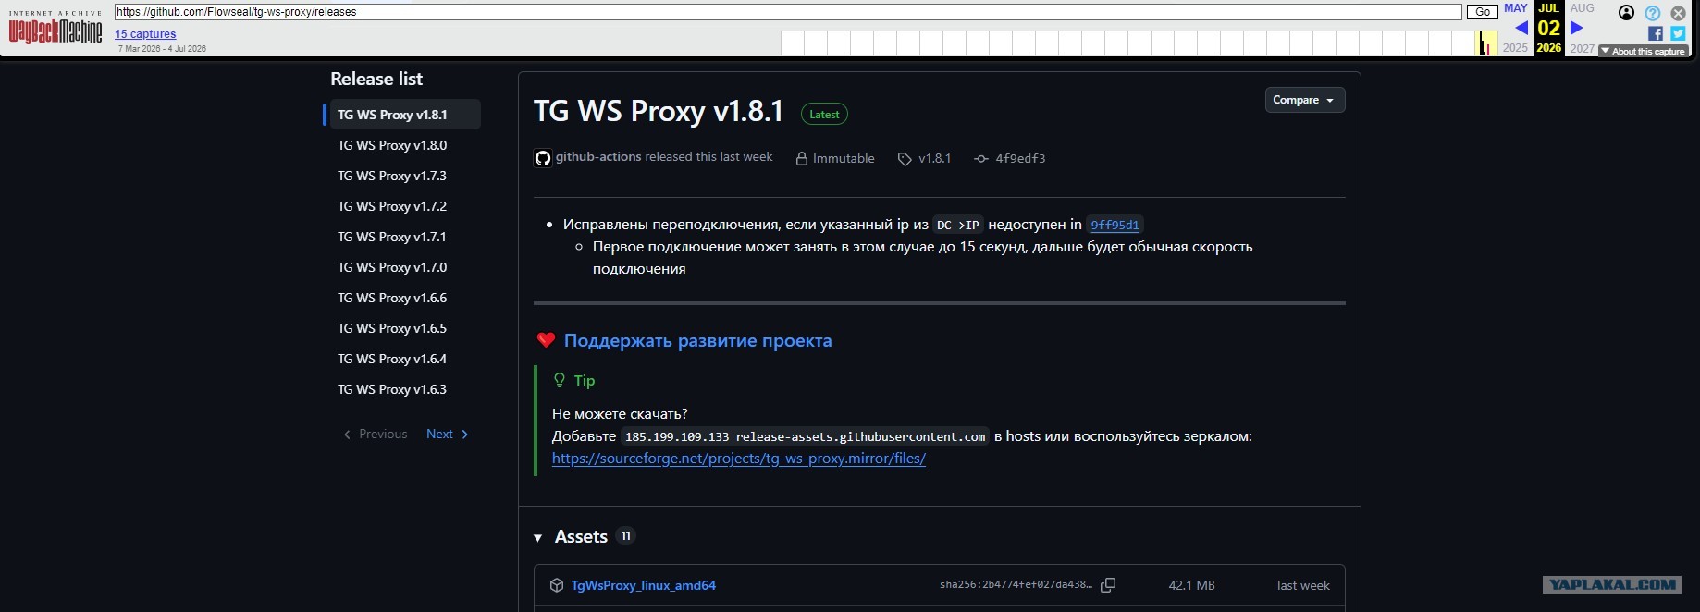
Task: Click the Immutable lock icon
Action: click(x=802, y=159)
